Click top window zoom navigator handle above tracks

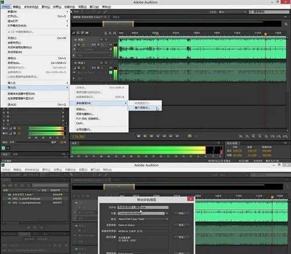118,24
